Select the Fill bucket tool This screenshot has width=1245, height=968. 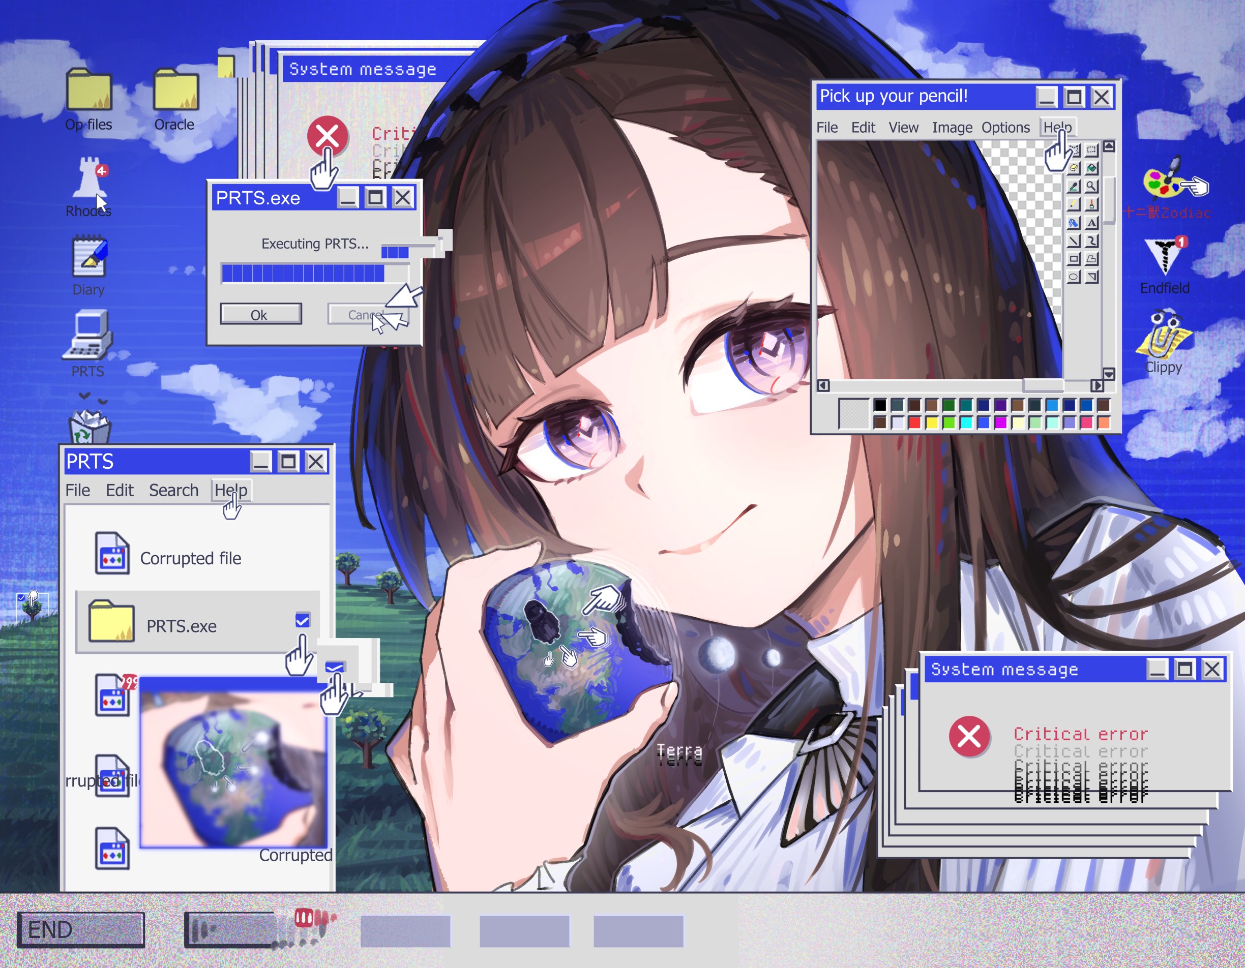pos(1091,168)
